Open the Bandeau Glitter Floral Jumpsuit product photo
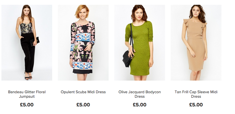 [x=27, y=43]
